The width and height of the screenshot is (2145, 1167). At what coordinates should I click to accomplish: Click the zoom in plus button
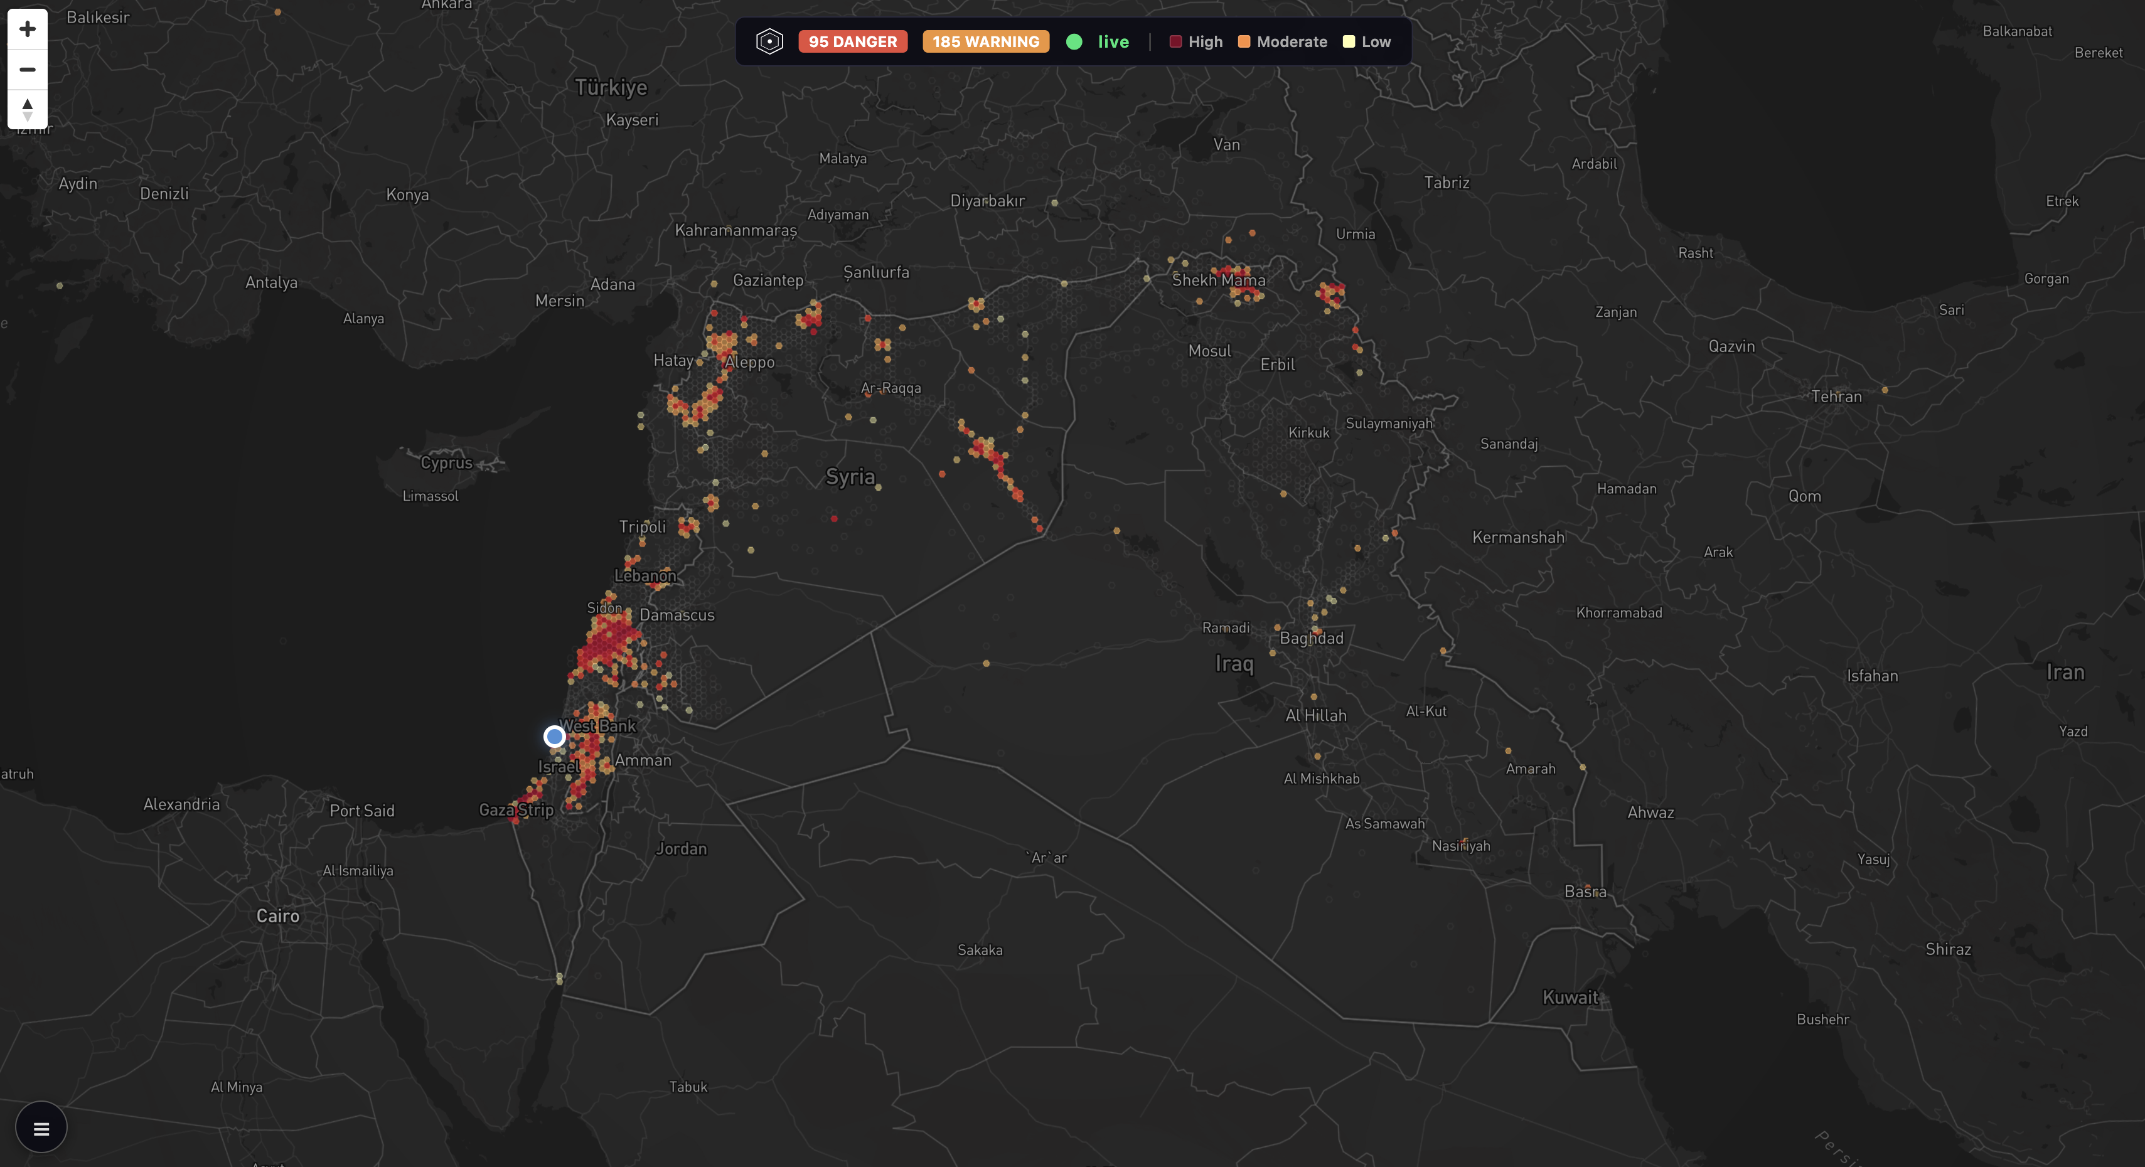point(28,29)
